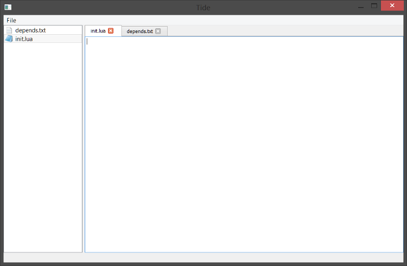Click the depends.txt file icon in sidebar

click(9, 30)
